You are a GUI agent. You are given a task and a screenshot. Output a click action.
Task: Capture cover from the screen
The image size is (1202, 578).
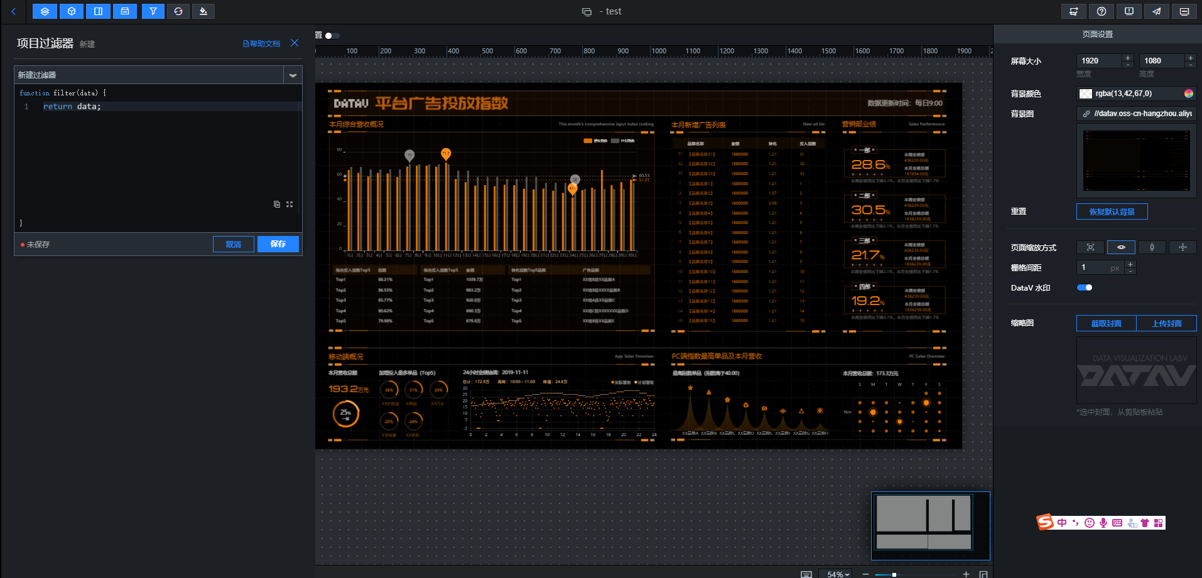(1106, 323)
